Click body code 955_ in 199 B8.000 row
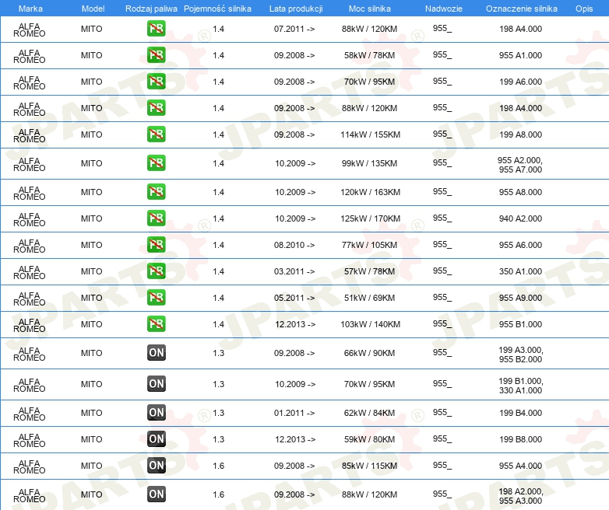This screenshot has height=510, width=609. pyautogui.click(x=442, y=438)
